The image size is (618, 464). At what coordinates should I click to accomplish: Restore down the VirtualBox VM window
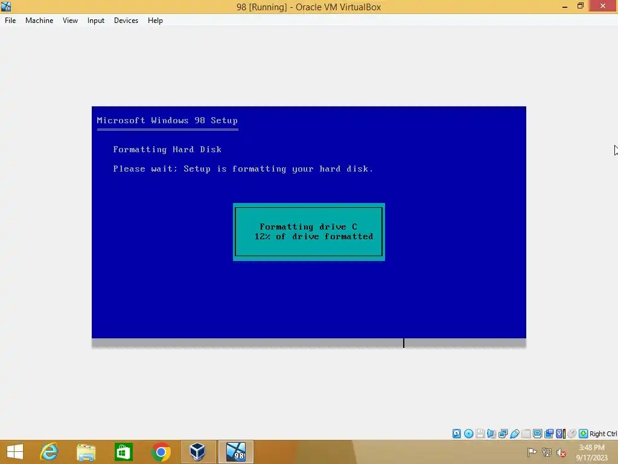(x=581, y=6)
